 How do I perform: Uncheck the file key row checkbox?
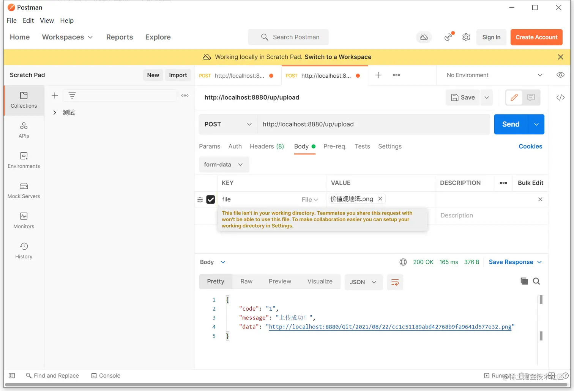(211, 199)
